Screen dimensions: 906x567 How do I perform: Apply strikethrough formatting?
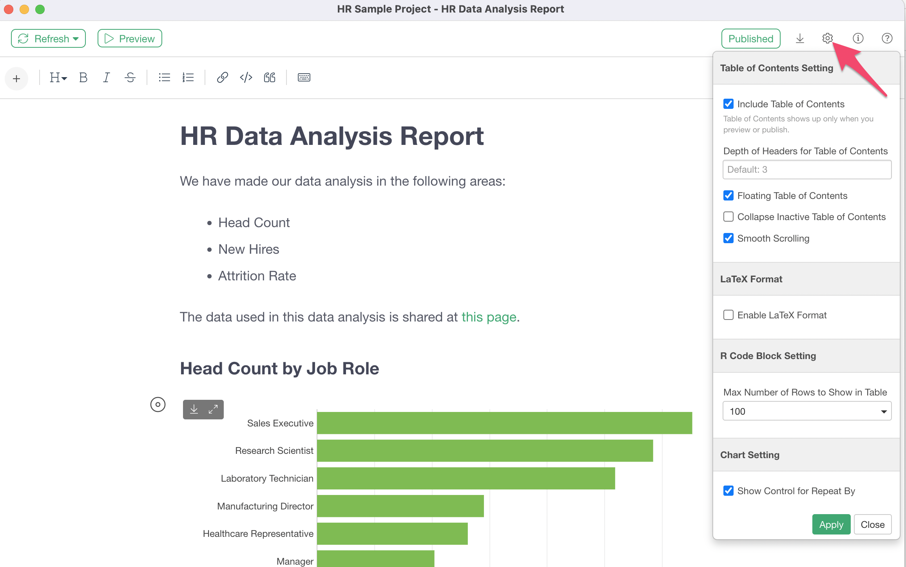(130, 78)
